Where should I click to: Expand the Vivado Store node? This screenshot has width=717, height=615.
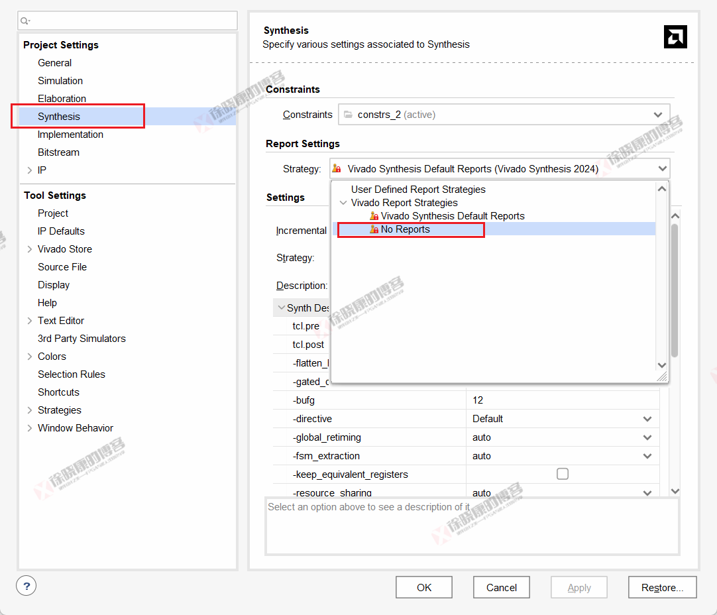tap(30, 249)
